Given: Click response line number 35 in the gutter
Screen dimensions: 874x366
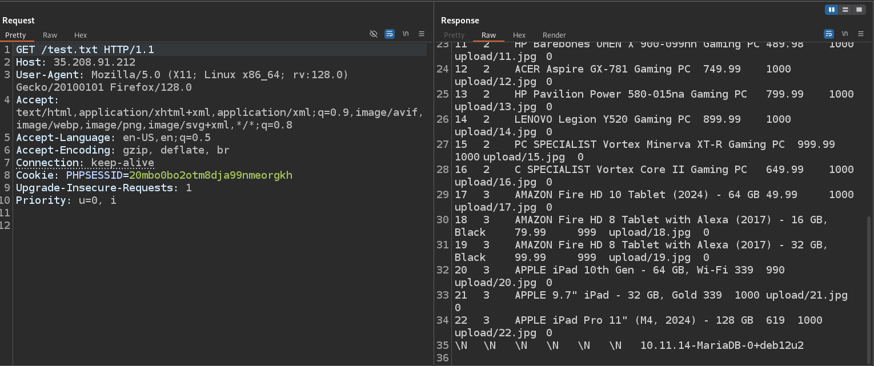Looking at the screenshot, I should click(443, 345).
